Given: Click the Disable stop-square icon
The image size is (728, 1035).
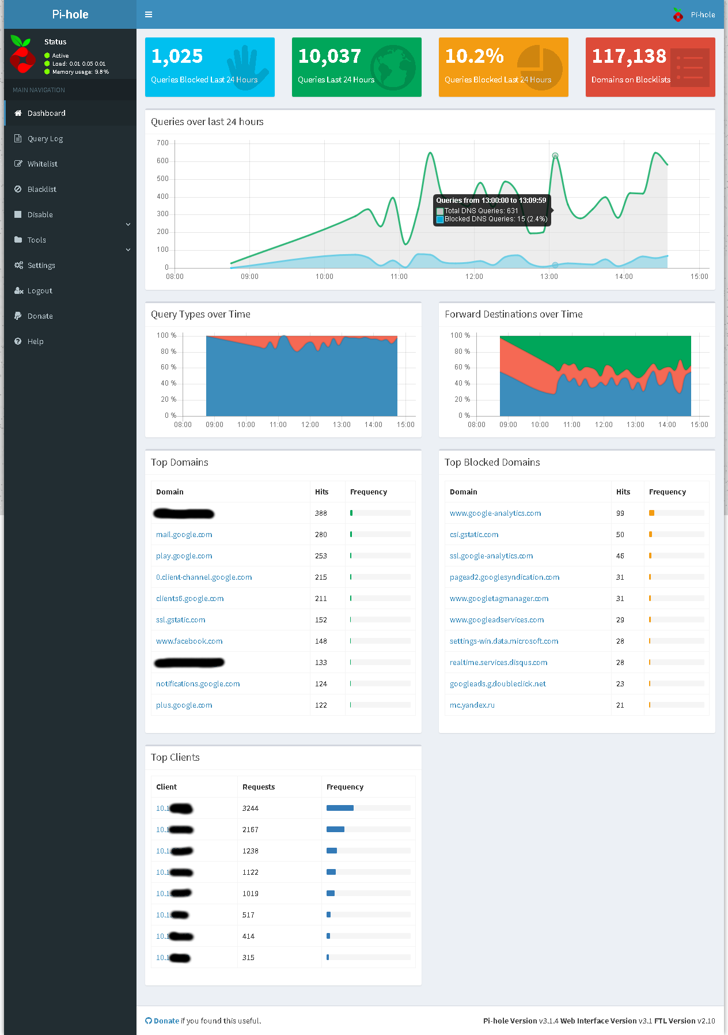Looking at the screenshot, I should 18,214.
